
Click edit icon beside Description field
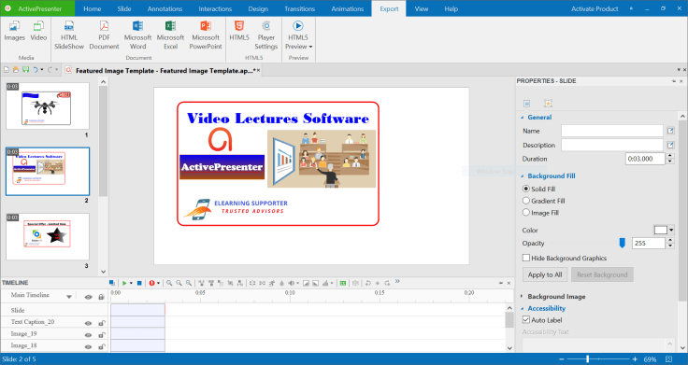tap(670, 145)
